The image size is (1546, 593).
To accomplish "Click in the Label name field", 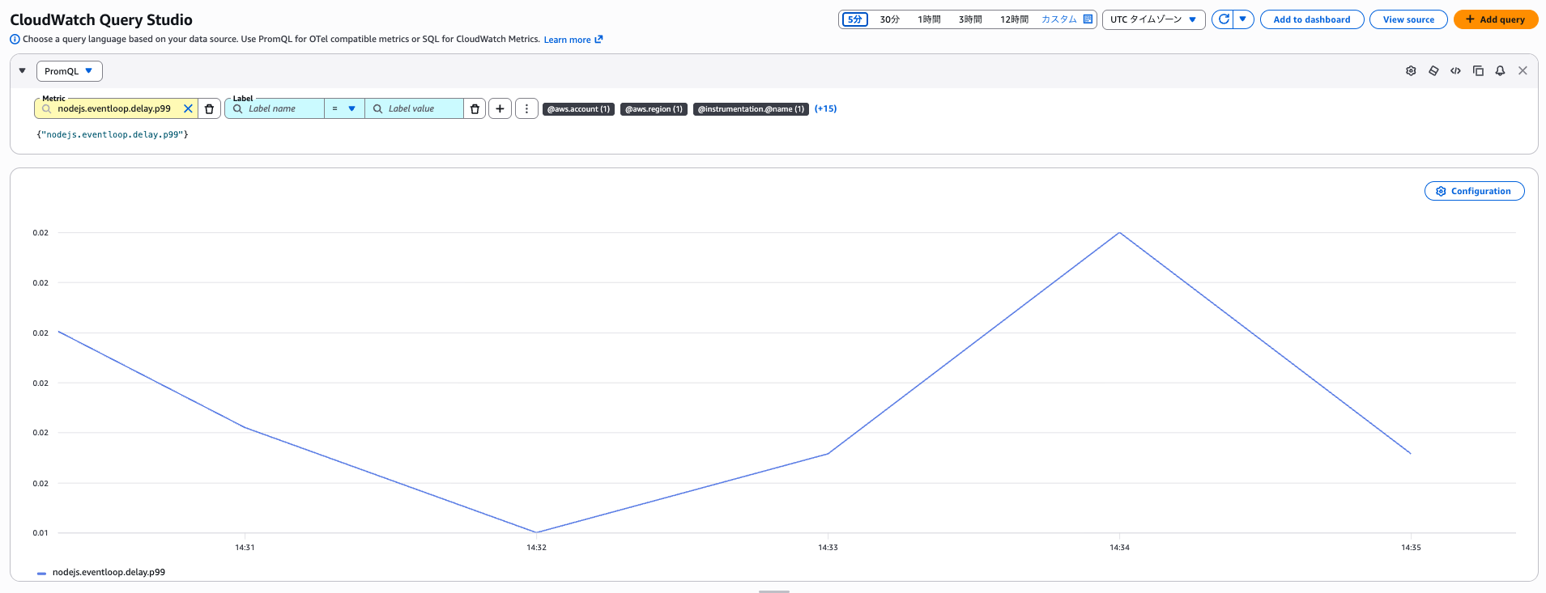I will pos(283,108).
